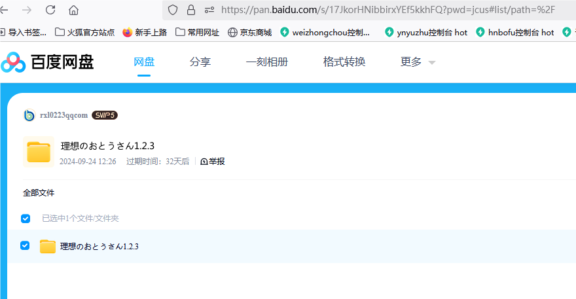Click the 举报 report link
This screenshot has width=576, height=299.
(x=213, y=162)
